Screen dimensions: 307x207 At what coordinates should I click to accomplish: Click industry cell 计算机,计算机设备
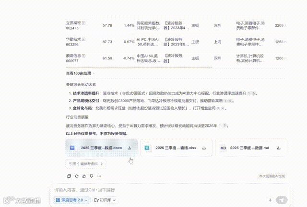click(x=250, y=58)
